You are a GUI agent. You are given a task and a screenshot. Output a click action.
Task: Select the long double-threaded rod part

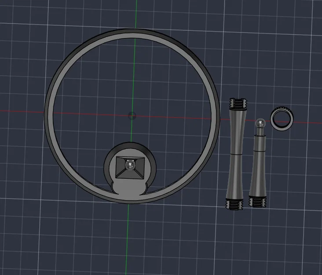coord(236,154)
